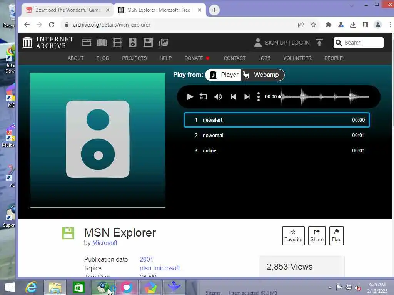Bookmark this page with star icon

pyautogui.click(x=313, y=25)
